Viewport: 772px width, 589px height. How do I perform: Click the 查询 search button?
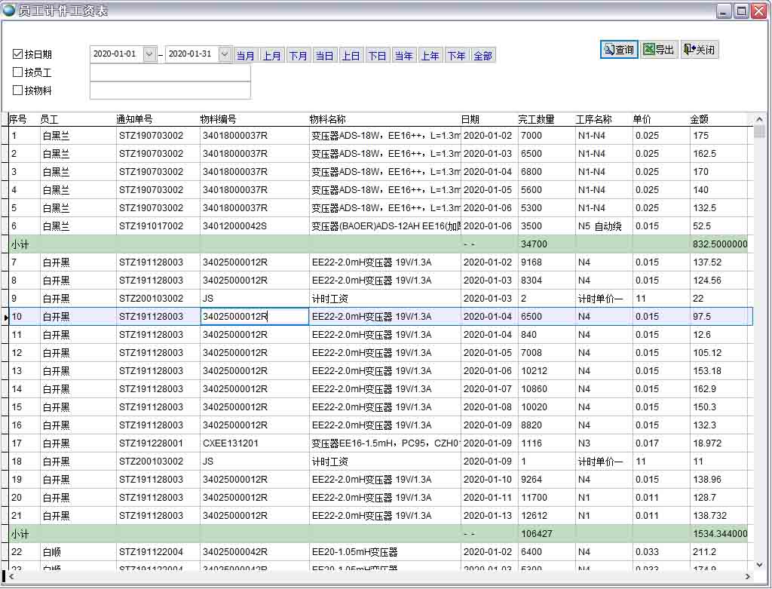click(619, 50)
